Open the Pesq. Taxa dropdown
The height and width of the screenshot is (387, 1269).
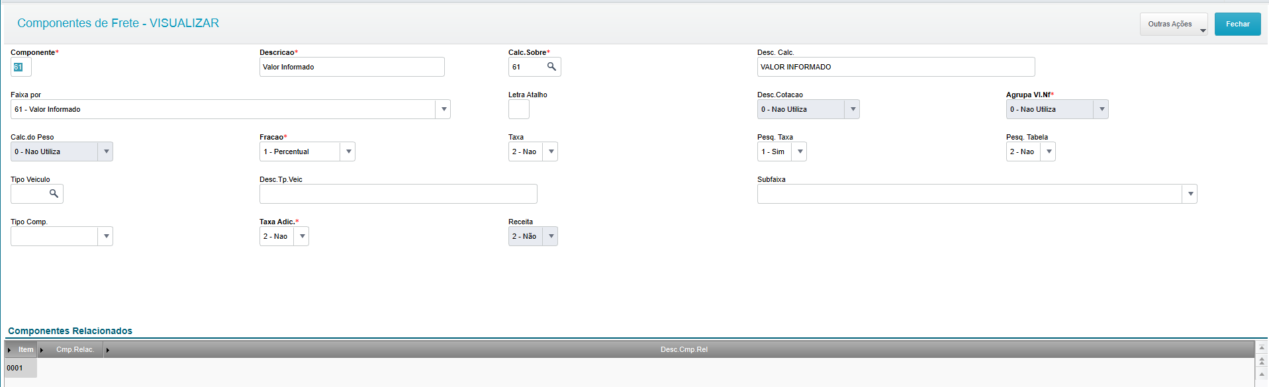[x=800, y=151]
